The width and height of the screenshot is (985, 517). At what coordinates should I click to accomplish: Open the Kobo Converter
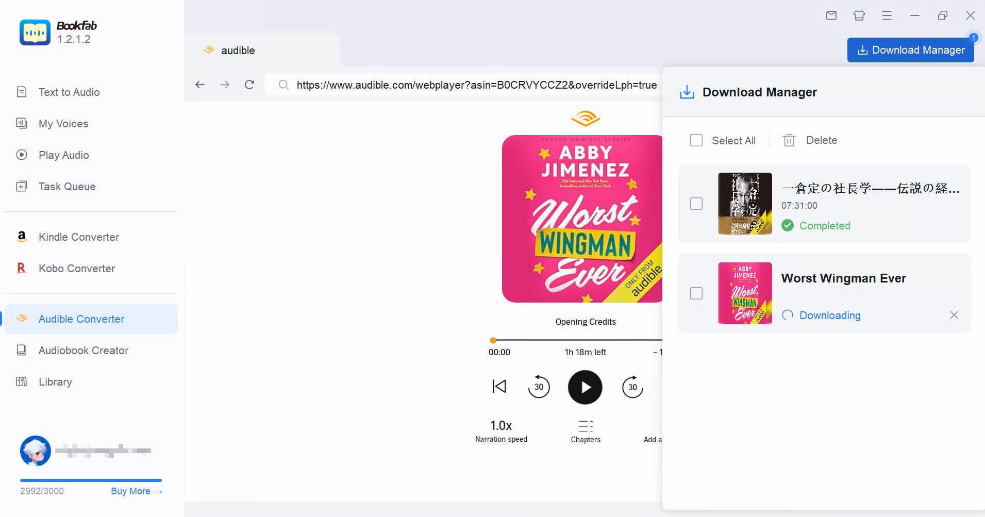76,268
